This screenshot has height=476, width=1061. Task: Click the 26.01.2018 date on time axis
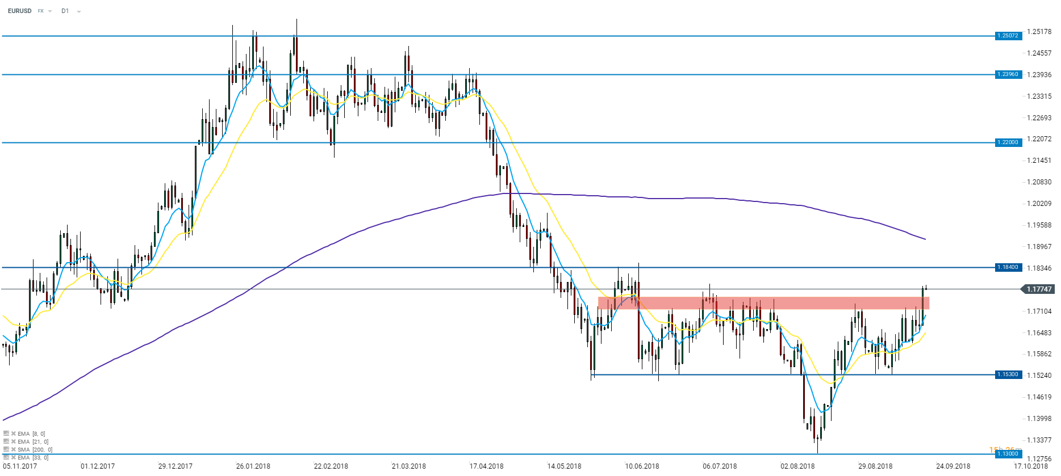[253, 466]
